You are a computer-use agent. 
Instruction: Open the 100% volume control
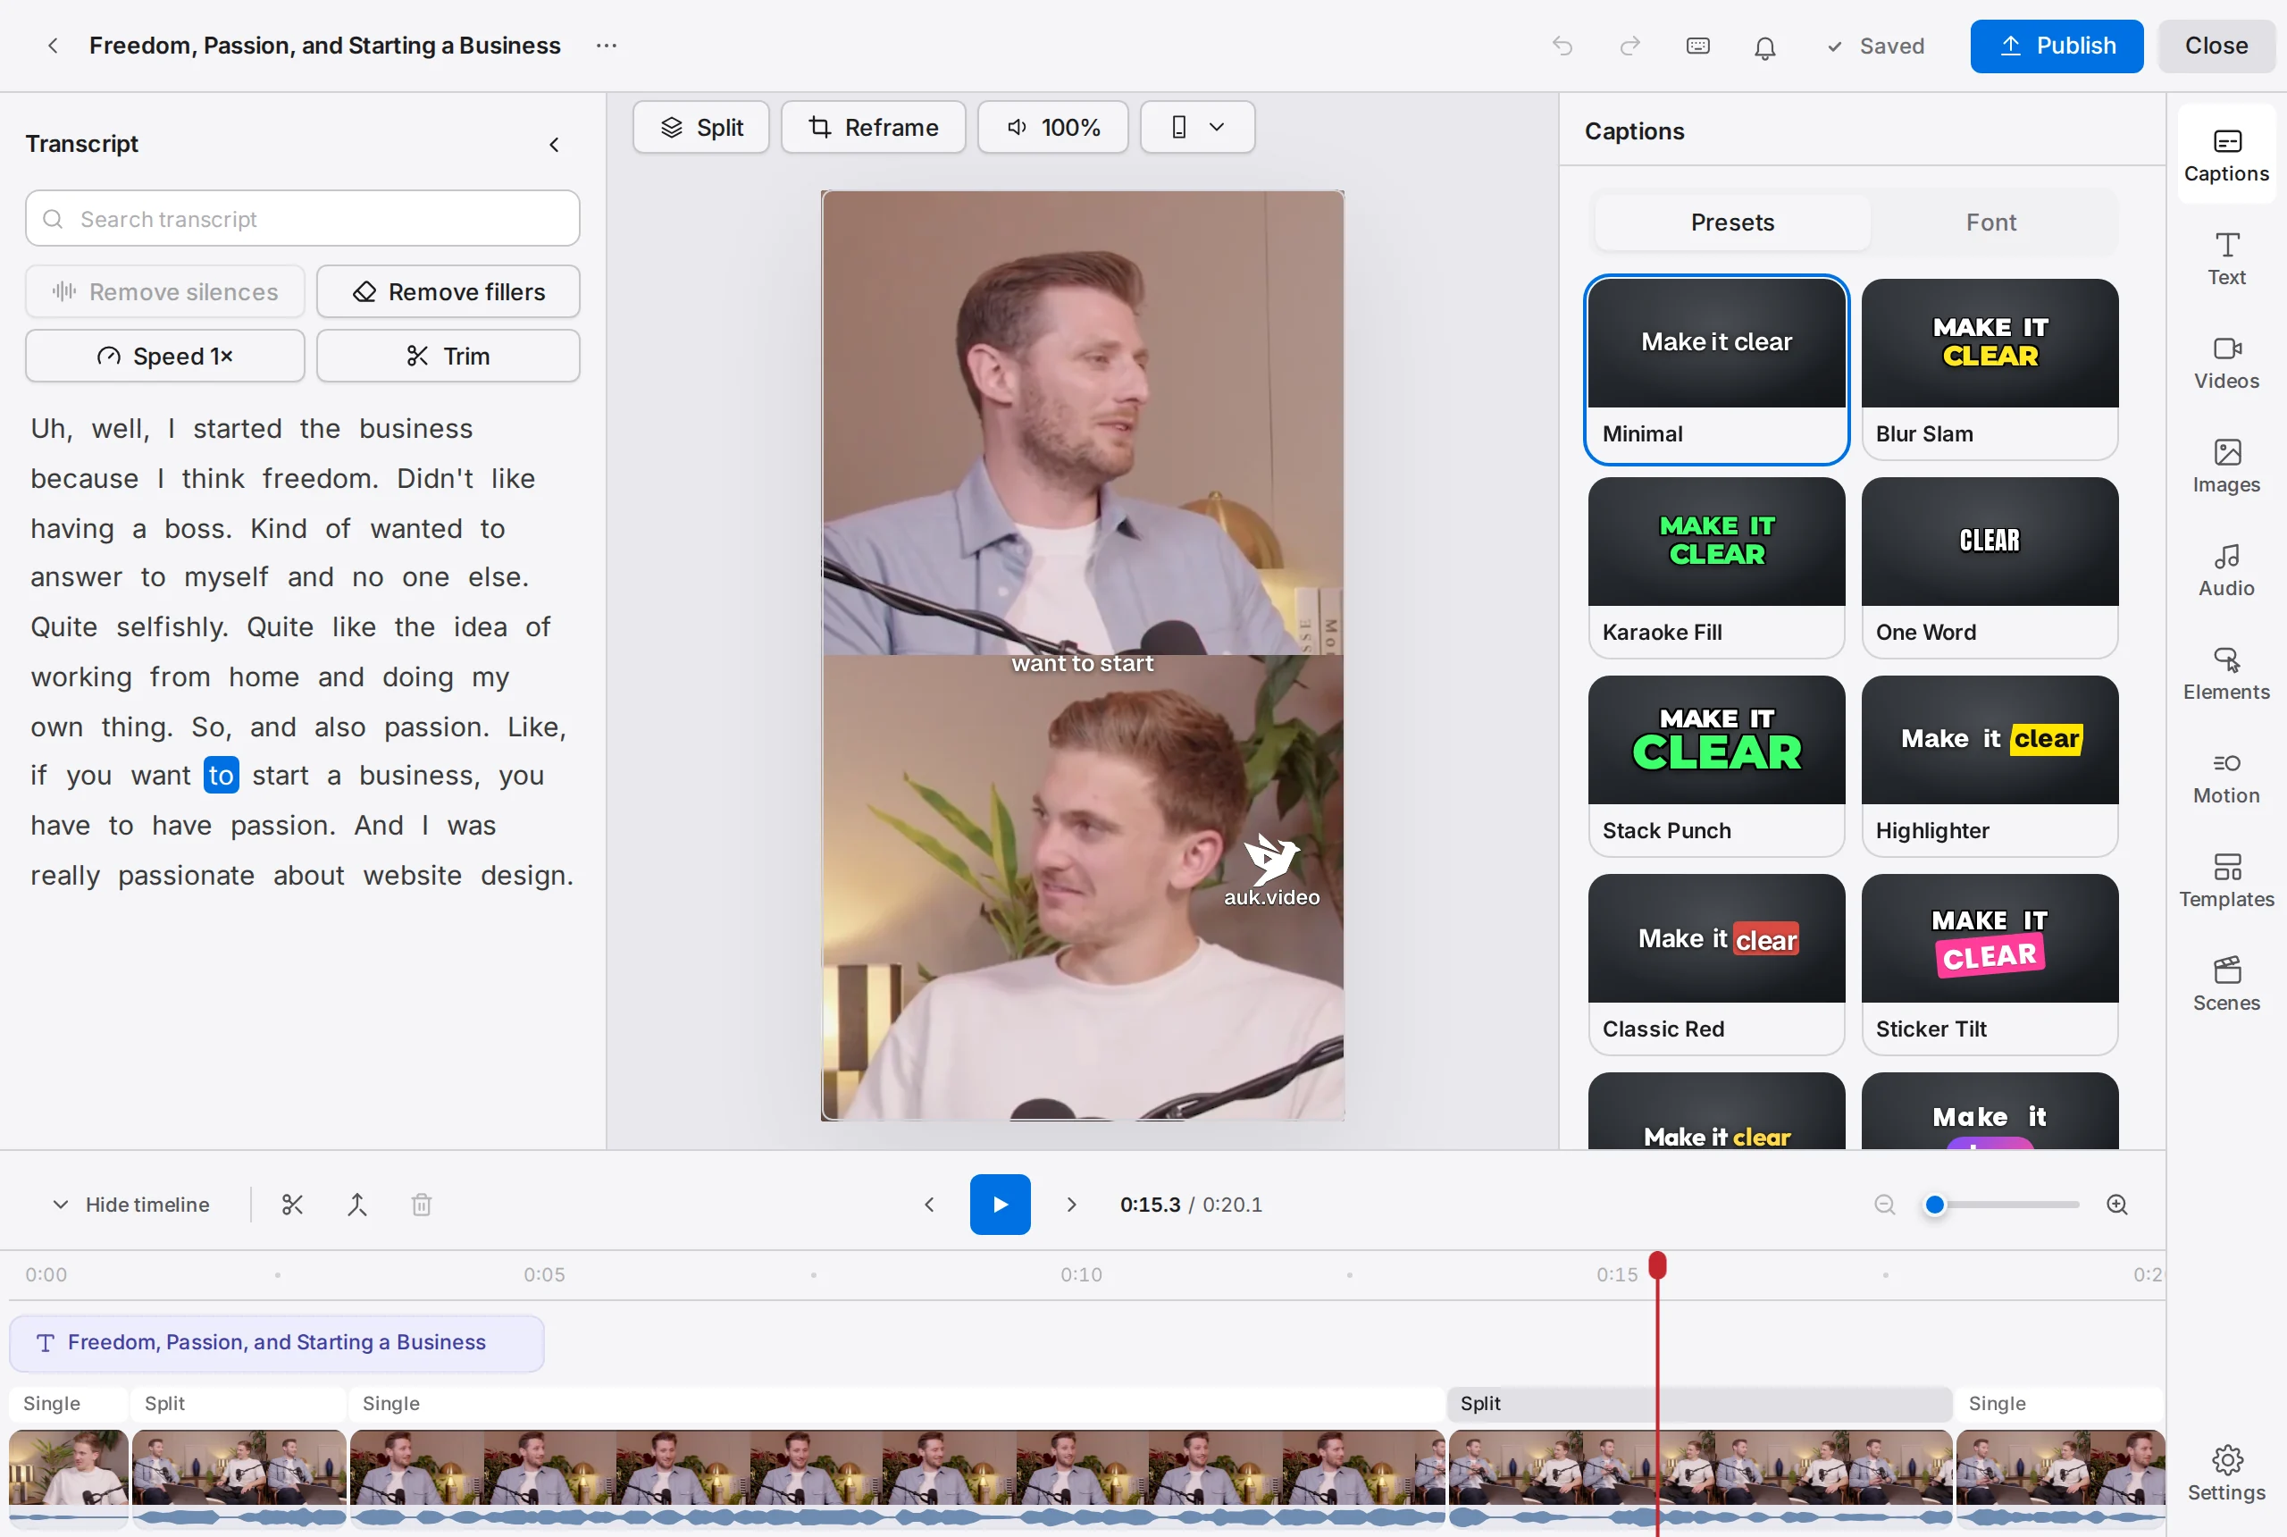point(1052,127)
